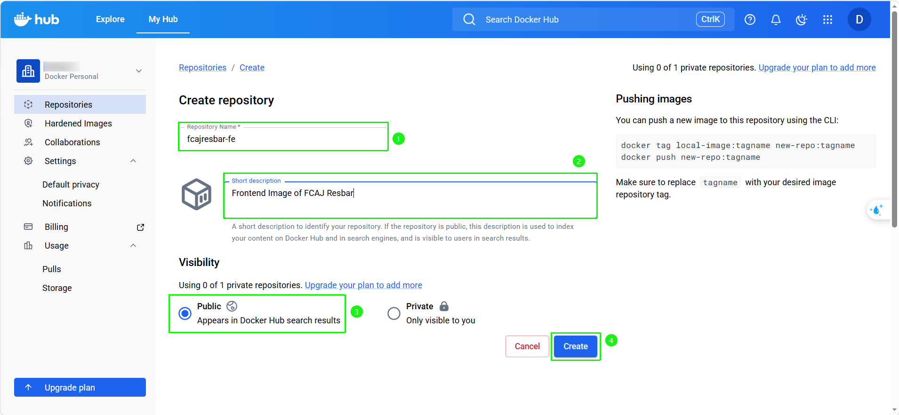Click the Private lock icon
This screenshot has width=899, height=415.
click(444, 306)
